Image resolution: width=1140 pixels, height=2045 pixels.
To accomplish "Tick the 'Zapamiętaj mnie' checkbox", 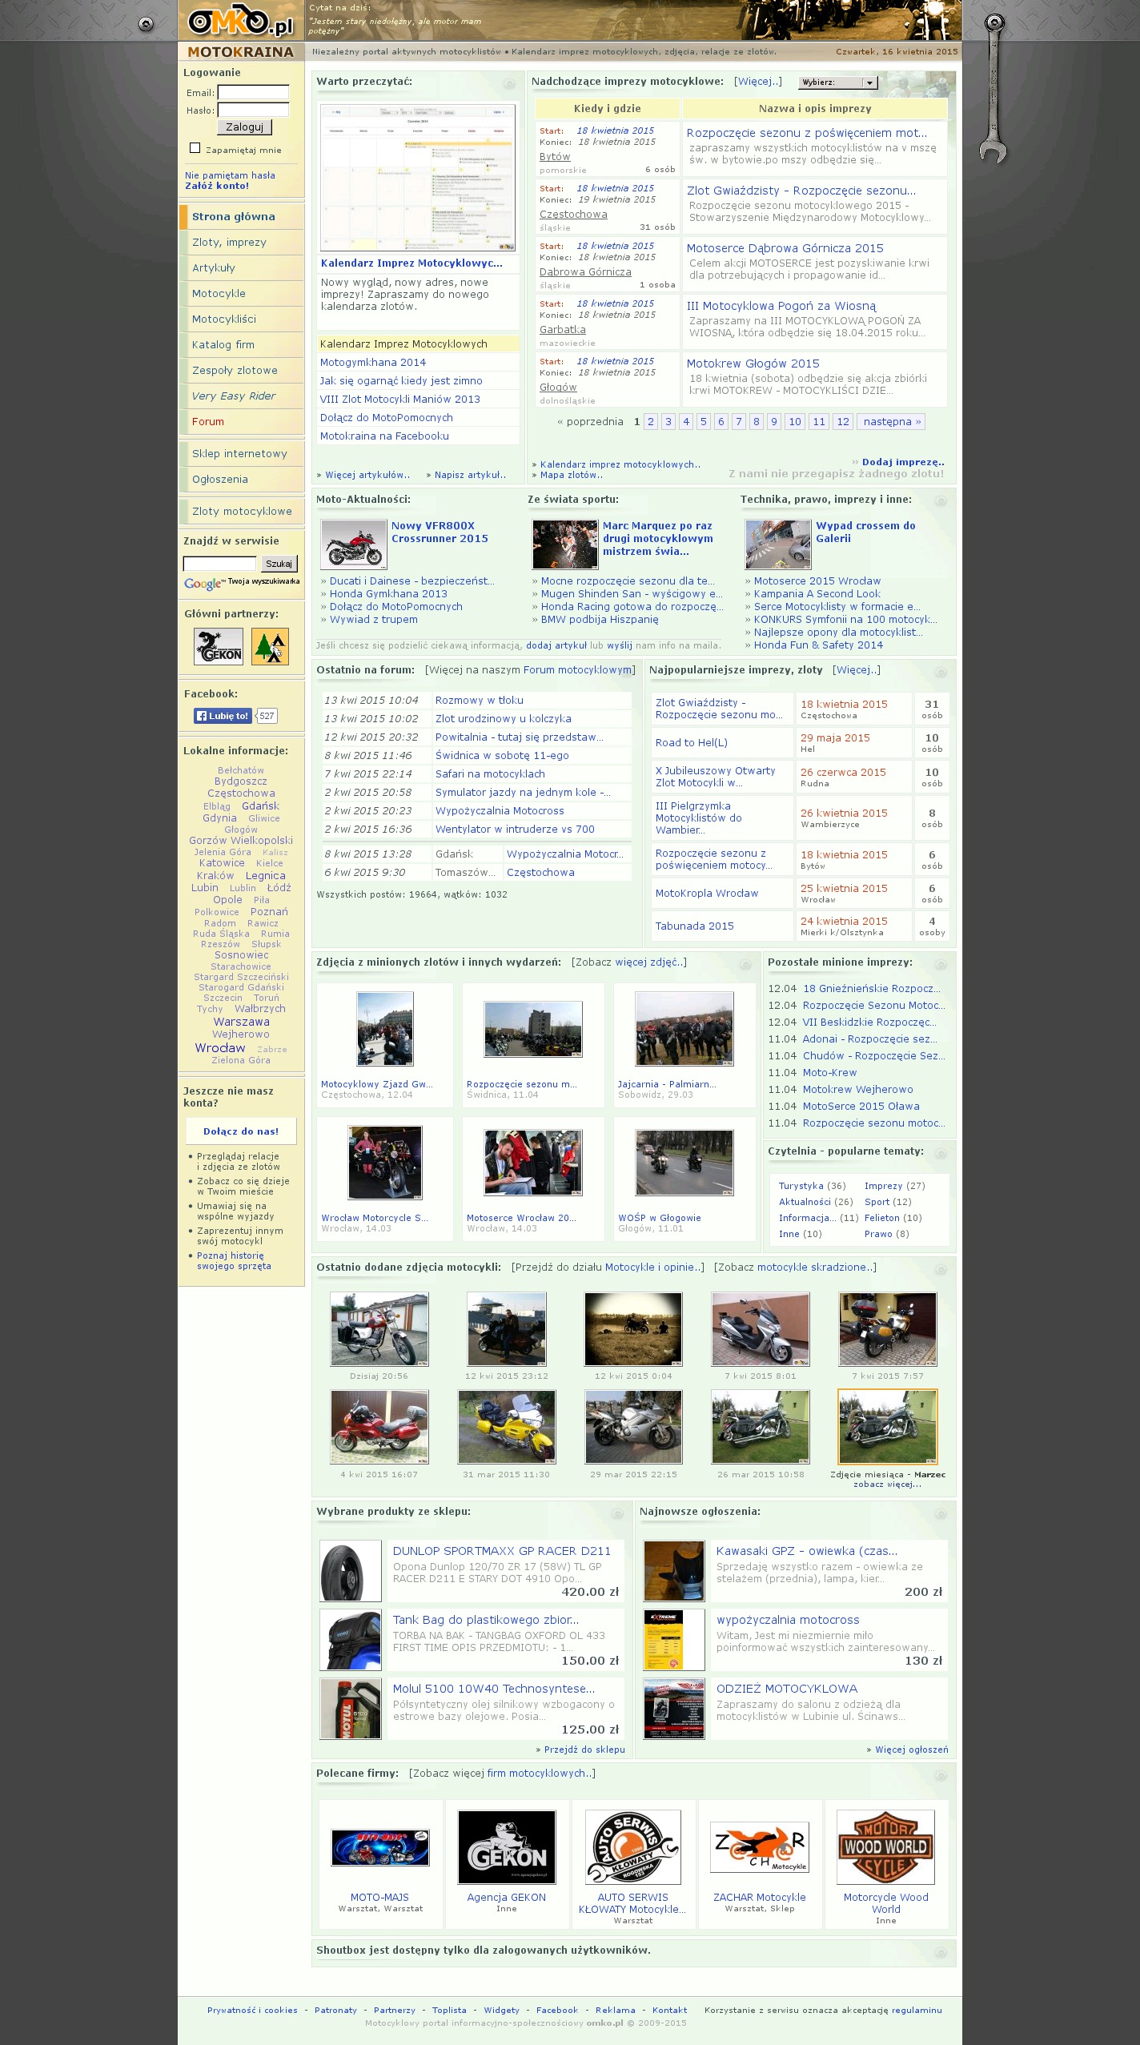I will [x=195, y=148].
